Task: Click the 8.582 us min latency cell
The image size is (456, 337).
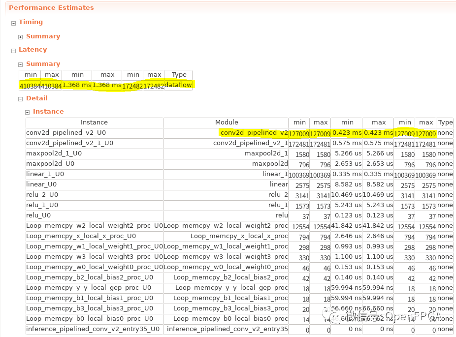Action: coord(347,184)
